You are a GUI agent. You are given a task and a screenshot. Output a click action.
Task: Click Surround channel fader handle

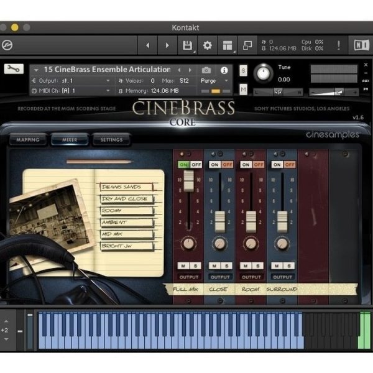click(x=282, y=221)
